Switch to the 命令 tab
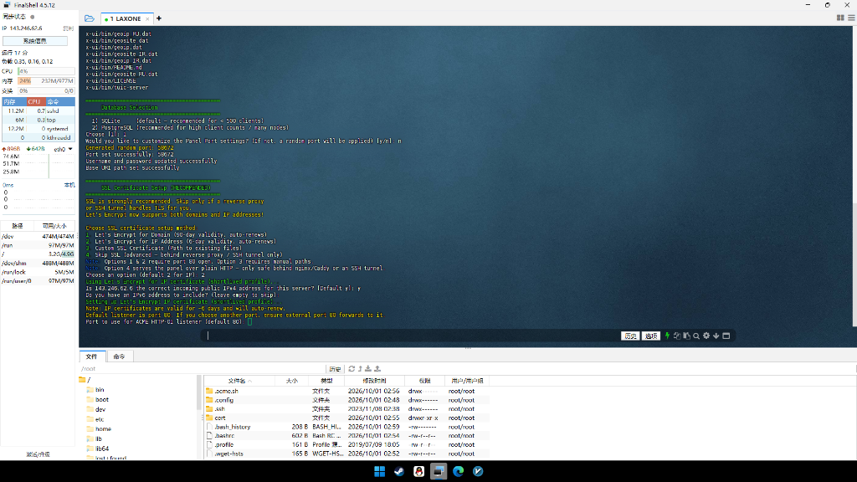Image resolution: width=857 pixels, height=482 pixels. coord(119,356)
